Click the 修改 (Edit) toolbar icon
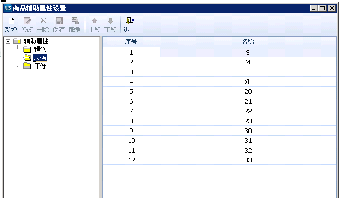The width and height of the screenshot is (339, 198). point(27,21)
